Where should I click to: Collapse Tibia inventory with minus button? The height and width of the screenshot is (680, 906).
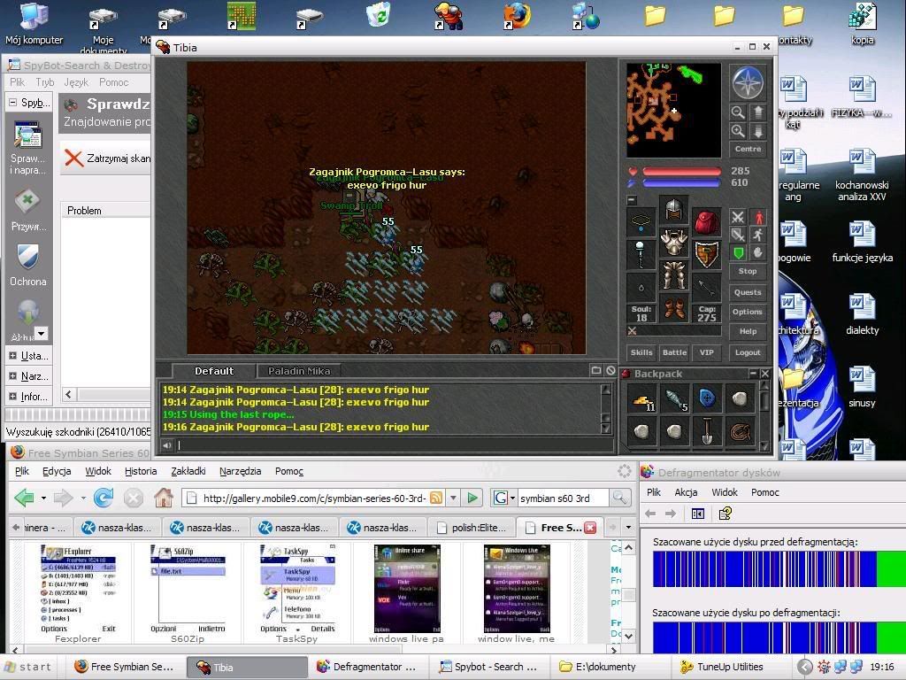coord(632,200)
